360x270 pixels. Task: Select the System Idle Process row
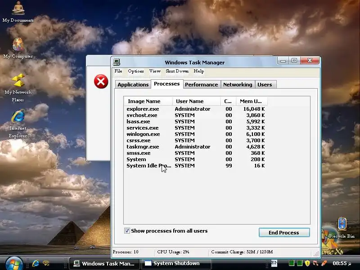point(196,166)
